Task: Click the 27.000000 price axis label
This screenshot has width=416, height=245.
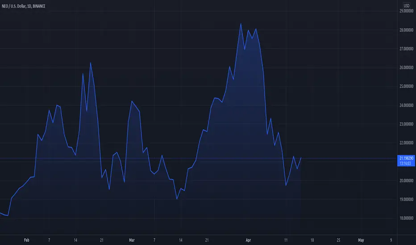Action: [x=406, y=49]
